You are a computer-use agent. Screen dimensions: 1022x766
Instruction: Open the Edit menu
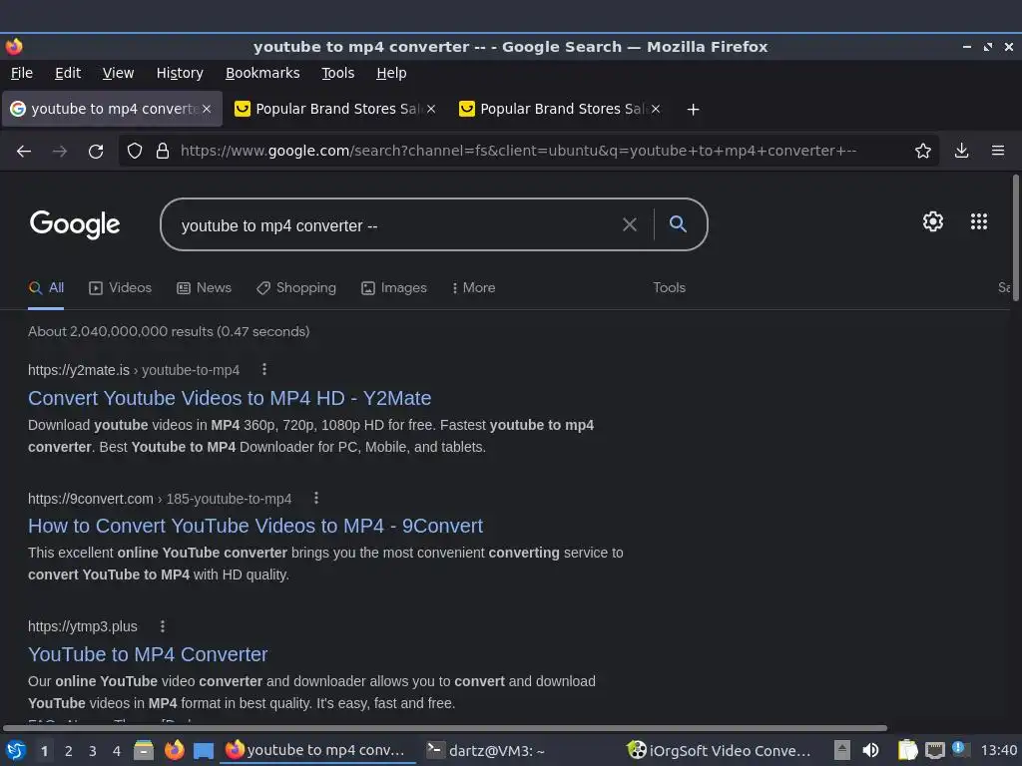pos(68,73)
